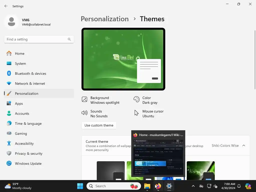This screenshot has height=192, width=256.
Task: Open the Home settings page
Action: [x=39, y=53]
